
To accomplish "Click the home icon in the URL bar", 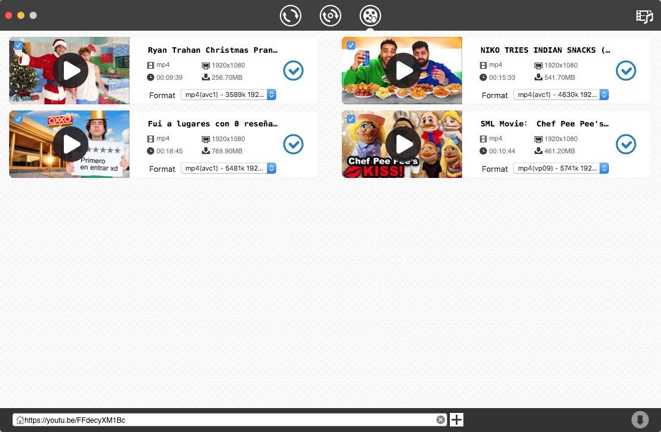I will [x=20, y=420].
